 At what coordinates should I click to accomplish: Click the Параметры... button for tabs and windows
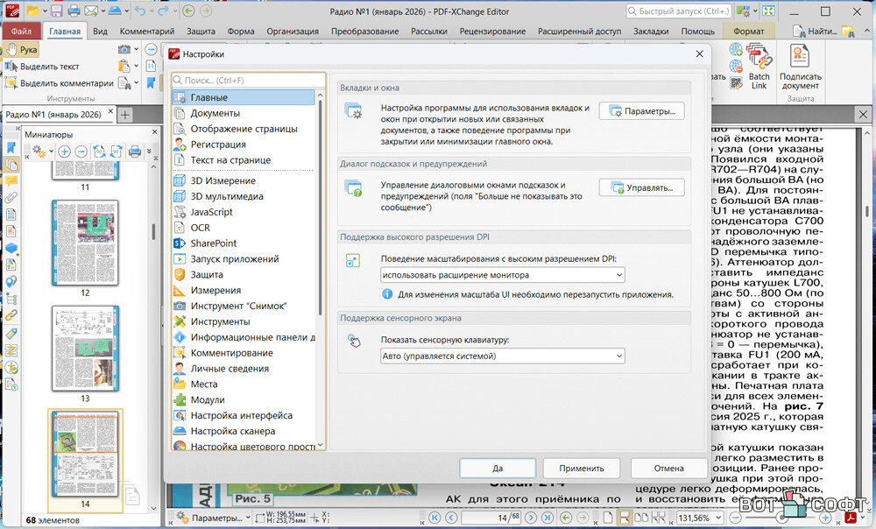click(641, 111)
